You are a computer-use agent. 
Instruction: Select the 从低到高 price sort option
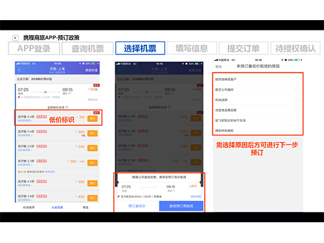click(x=57, y=207)
